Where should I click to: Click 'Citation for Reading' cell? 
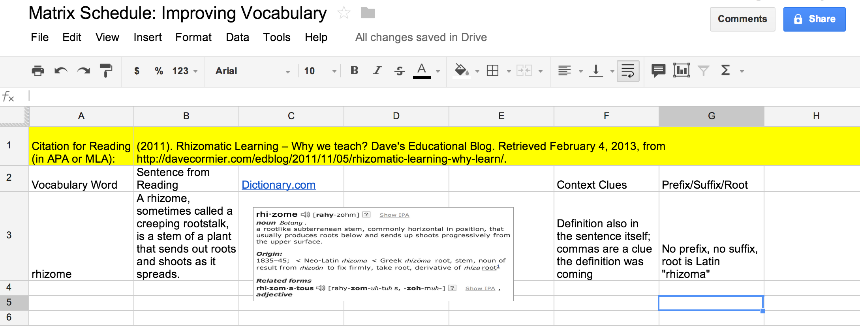point(81,146)
